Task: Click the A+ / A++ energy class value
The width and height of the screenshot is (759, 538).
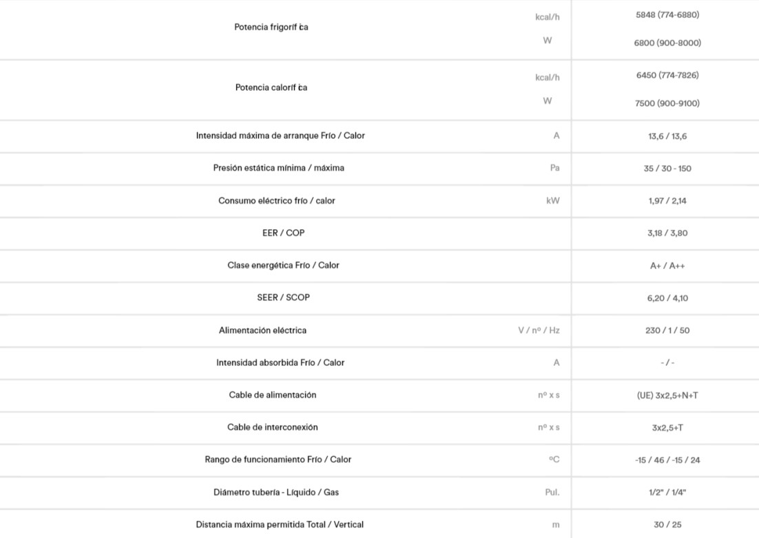Action: tap(667, 266)
